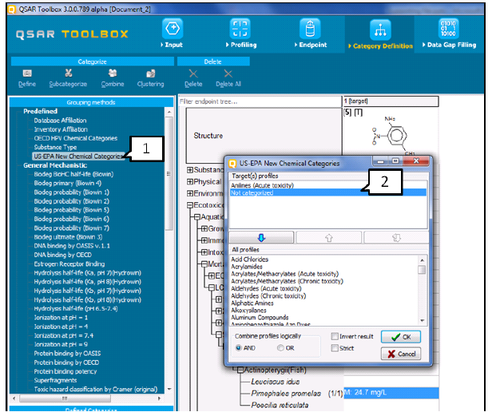496x412 pixels.
Task: Select Inventory Affiliation grouping method
Action: tap(61, 129)
